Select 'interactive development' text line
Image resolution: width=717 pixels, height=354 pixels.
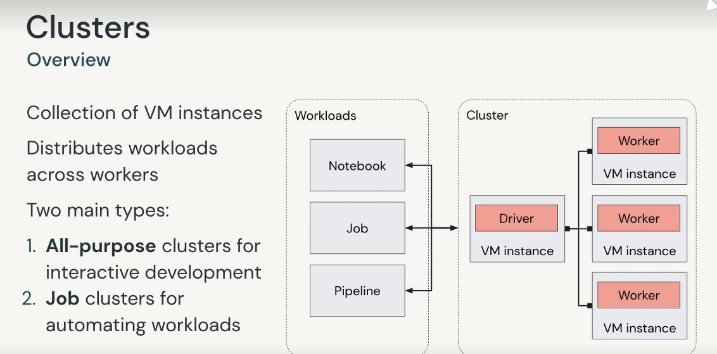point(154,272)
